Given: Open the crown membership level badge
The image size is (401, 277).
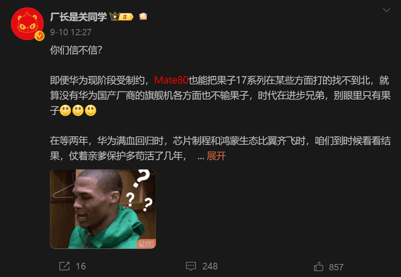Looking at the screenshot, I should pyautogui.click(x=121, y=16).
